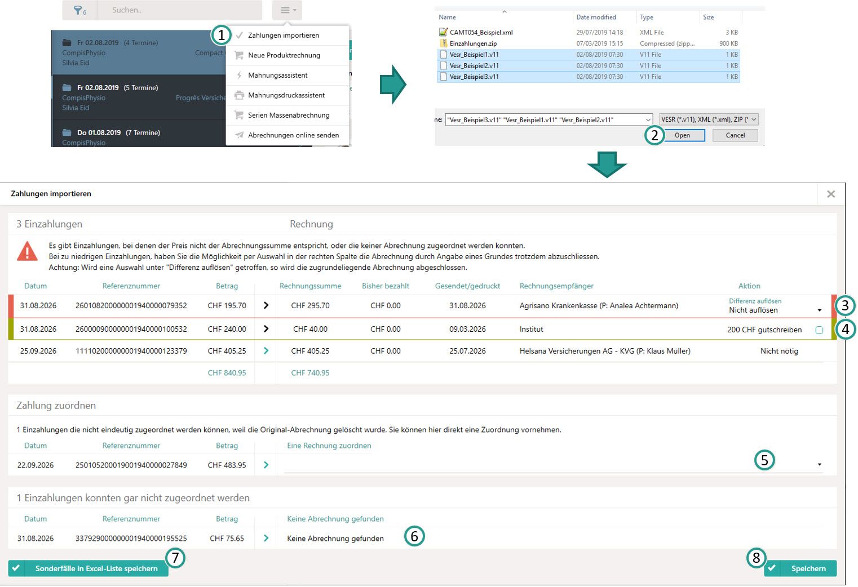858x587 pixels.
Task: Select the Einzahlungen.zip archive icon
Action: (444, 43)
